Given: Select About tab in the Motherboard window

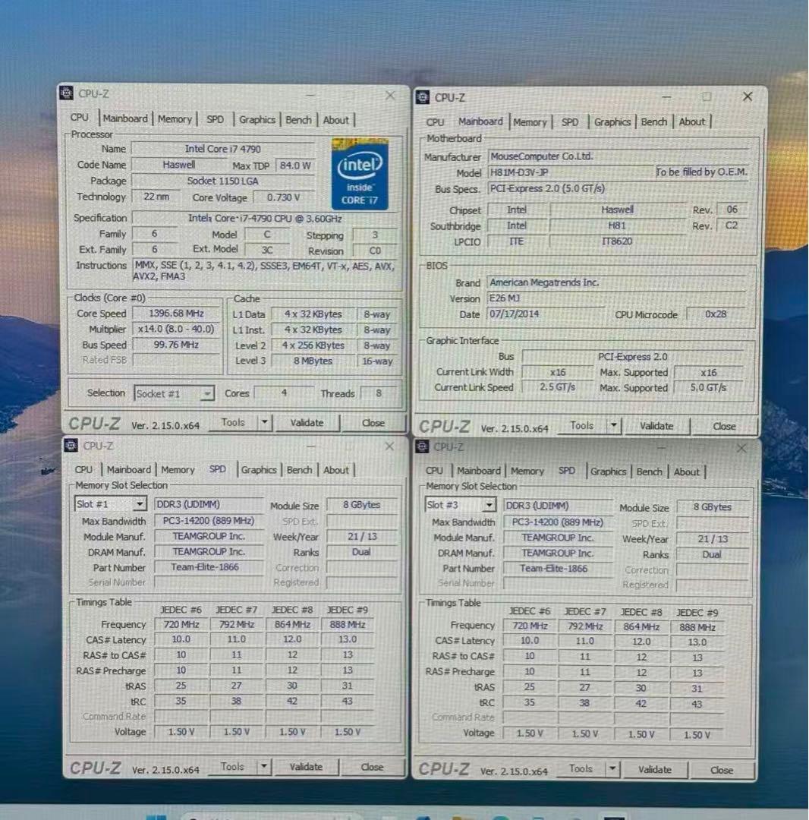Looking at the screenshot, I should click(x=692, y=121).
